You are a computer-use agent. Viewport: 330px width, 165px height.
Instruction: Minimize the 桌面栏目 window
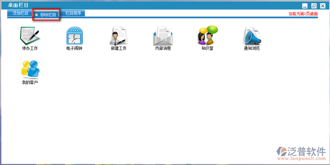tap(305, 6)
